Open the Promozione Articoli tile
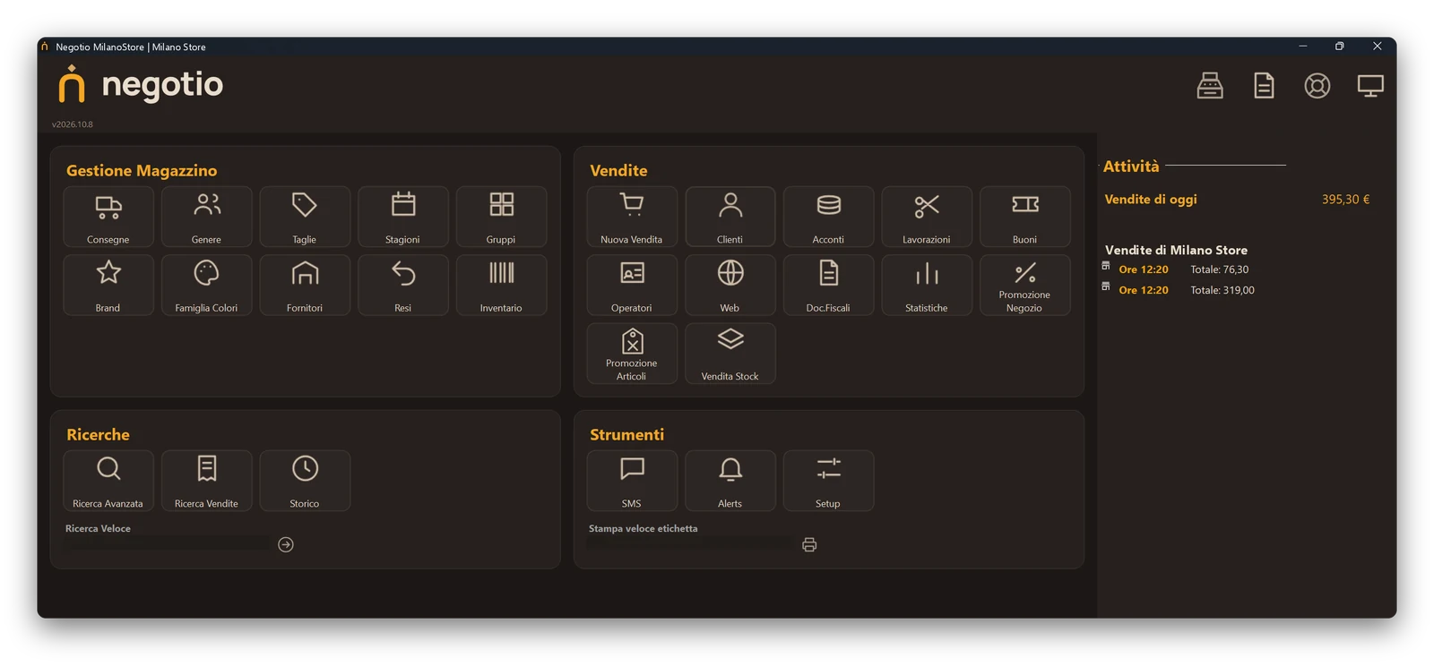This screenshot has width=1434, height=666. 632,354
